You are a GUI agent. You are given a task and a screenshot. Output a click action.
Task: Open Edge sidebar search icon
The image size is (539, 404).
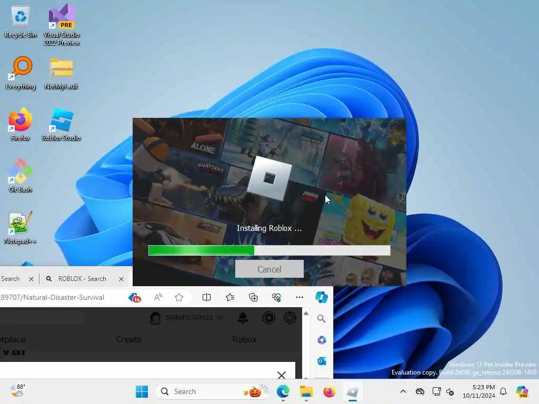tap(322, 318)
